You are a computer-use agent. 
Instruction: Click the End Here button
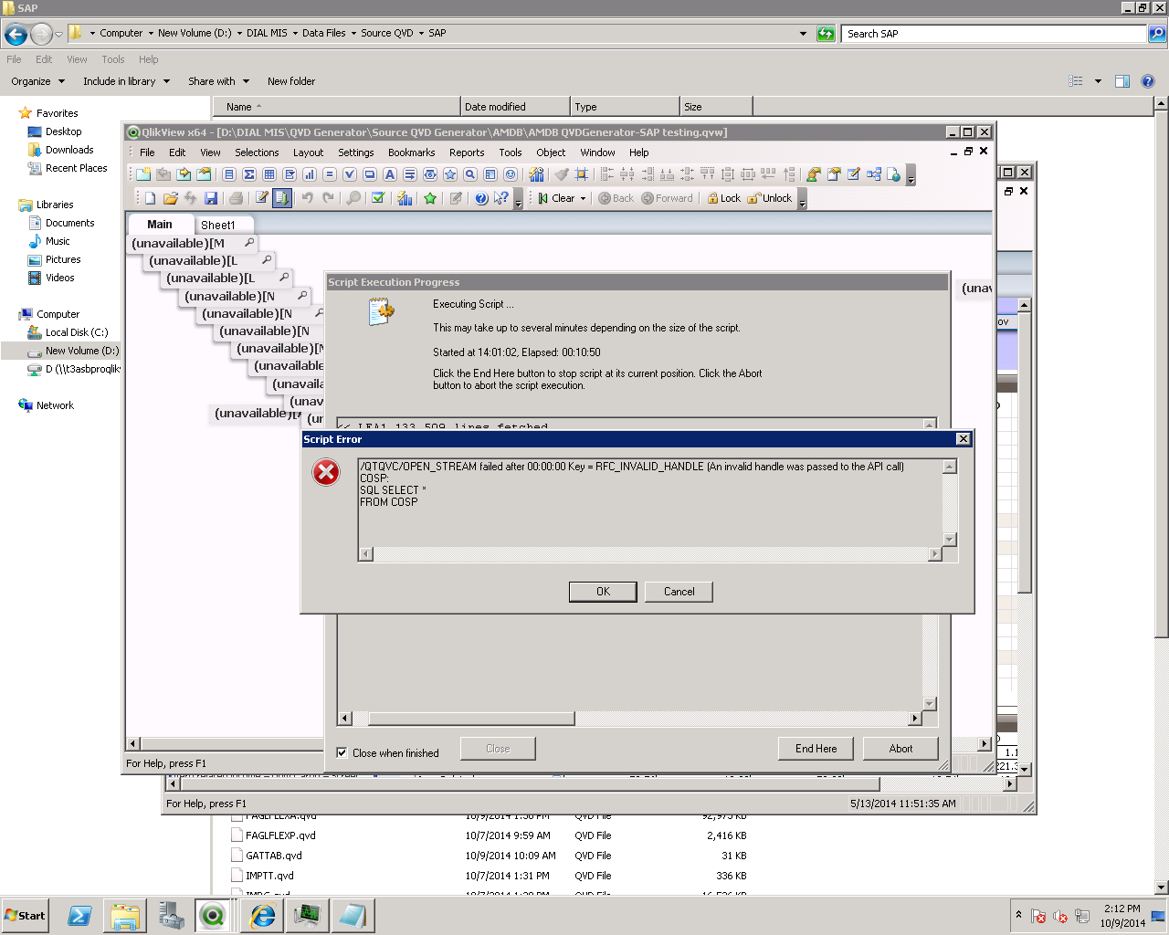(816, 749)
